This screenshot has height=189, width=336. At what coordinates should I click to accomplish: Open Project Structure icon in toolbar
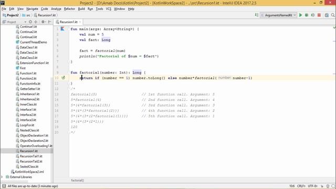(327, 15)
